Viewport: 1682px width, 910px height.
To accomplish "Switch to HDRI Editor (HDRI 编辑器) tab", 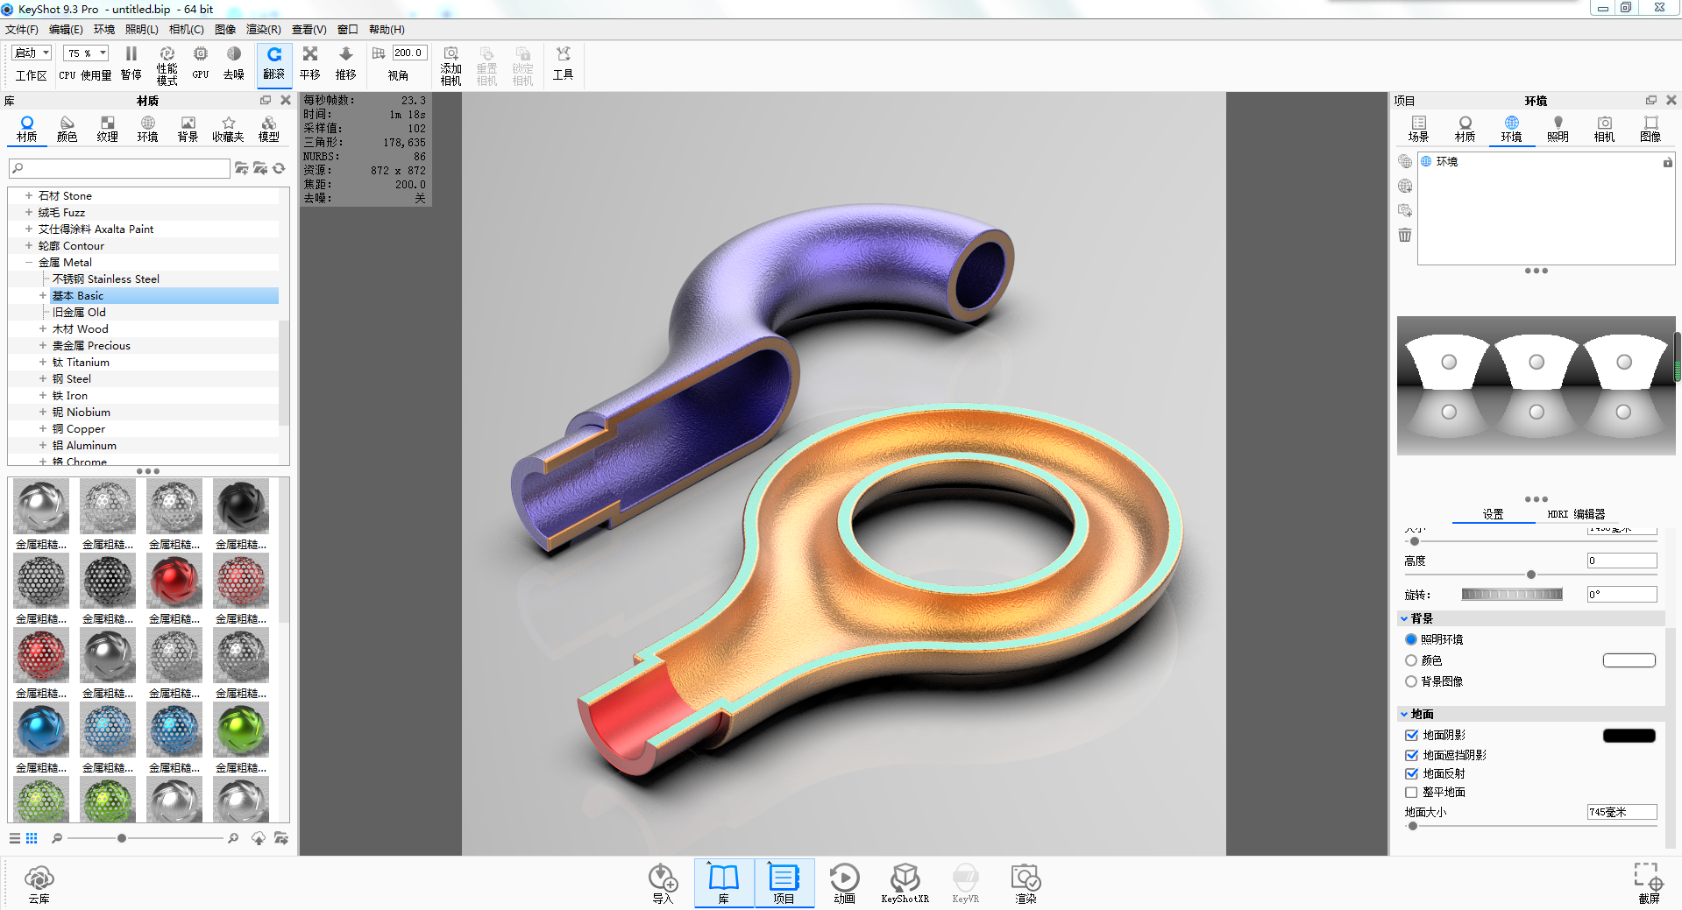I will tap(1575, 514).
